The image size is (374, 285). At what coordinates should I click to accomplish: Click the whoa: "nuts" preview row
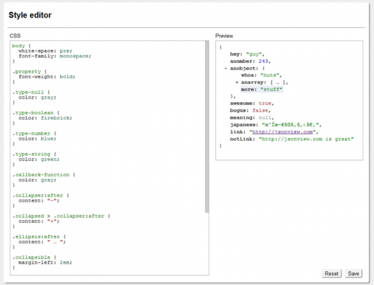coord(261,75)
